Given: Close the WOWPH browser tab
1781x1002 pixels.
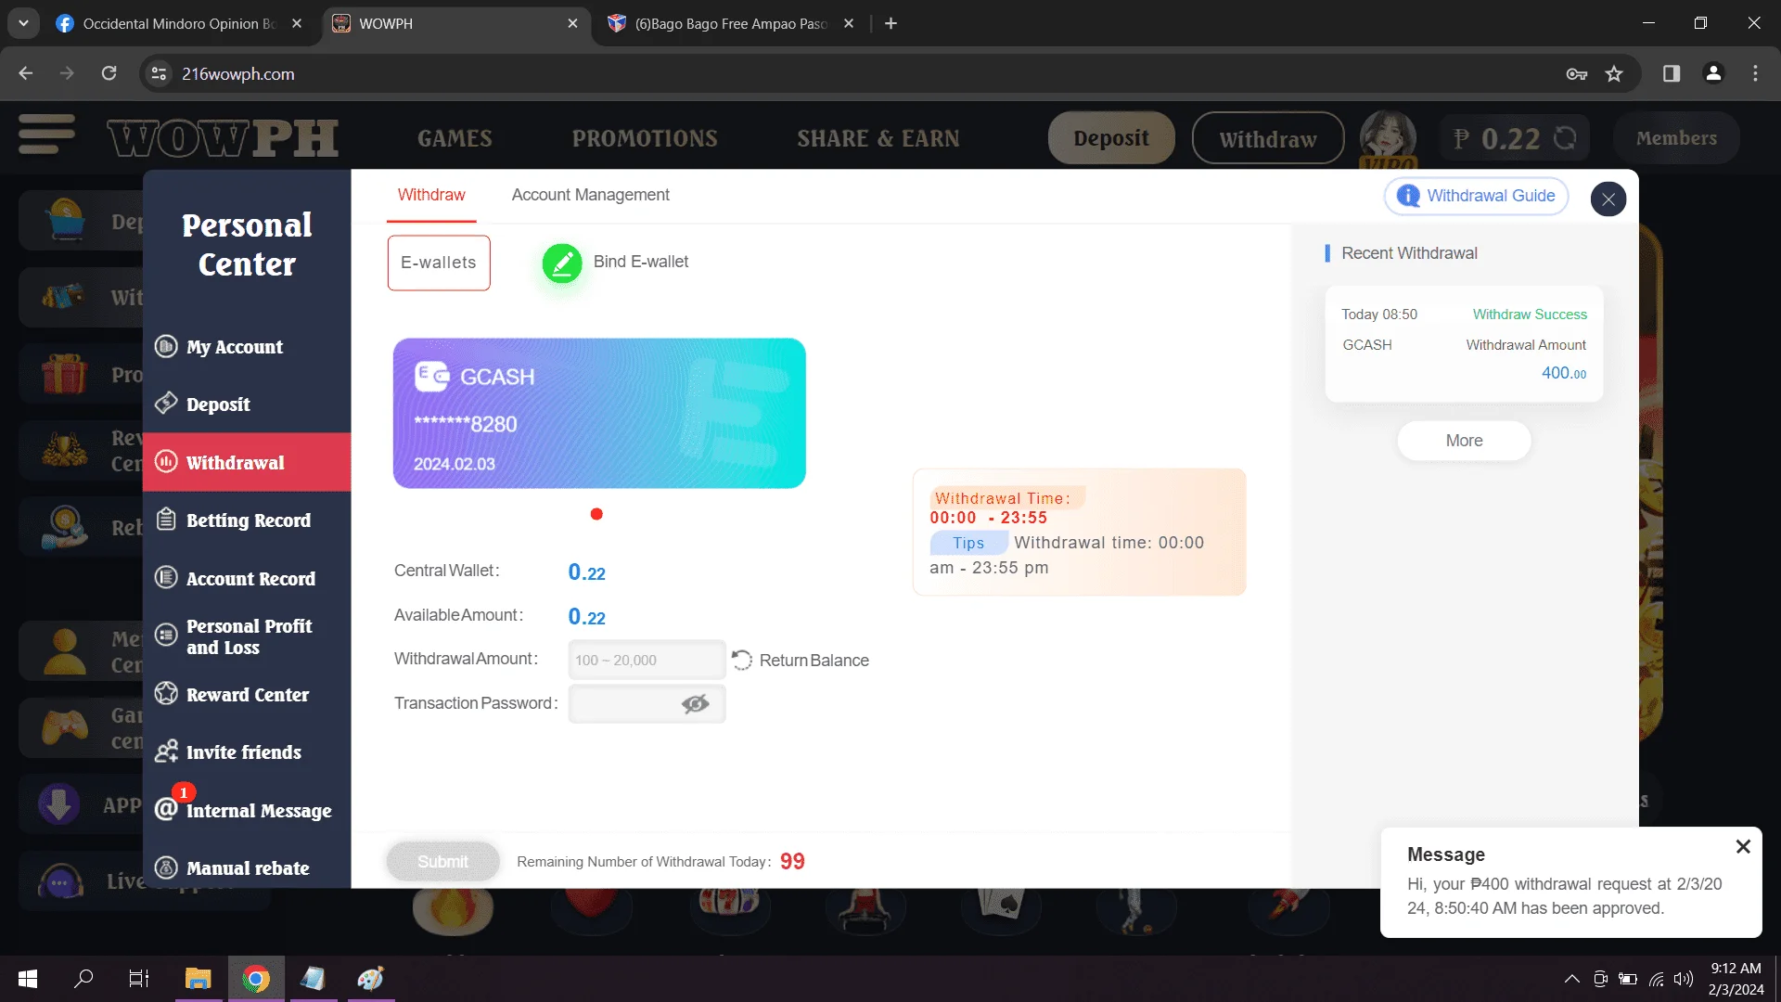Looking at the screenshot, I should click(x=572, y=23).
